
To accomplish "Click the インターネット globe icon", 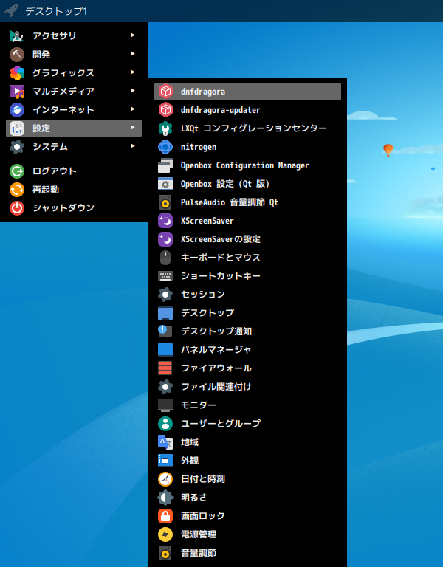I will (17, 110).
